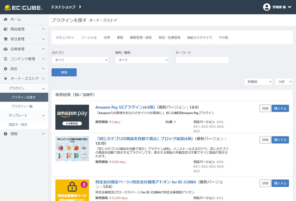This screenshot has width=296, height=201.
Task: Click 購入する for 同じカテゴリ block plugin
Action: (280, 140)
